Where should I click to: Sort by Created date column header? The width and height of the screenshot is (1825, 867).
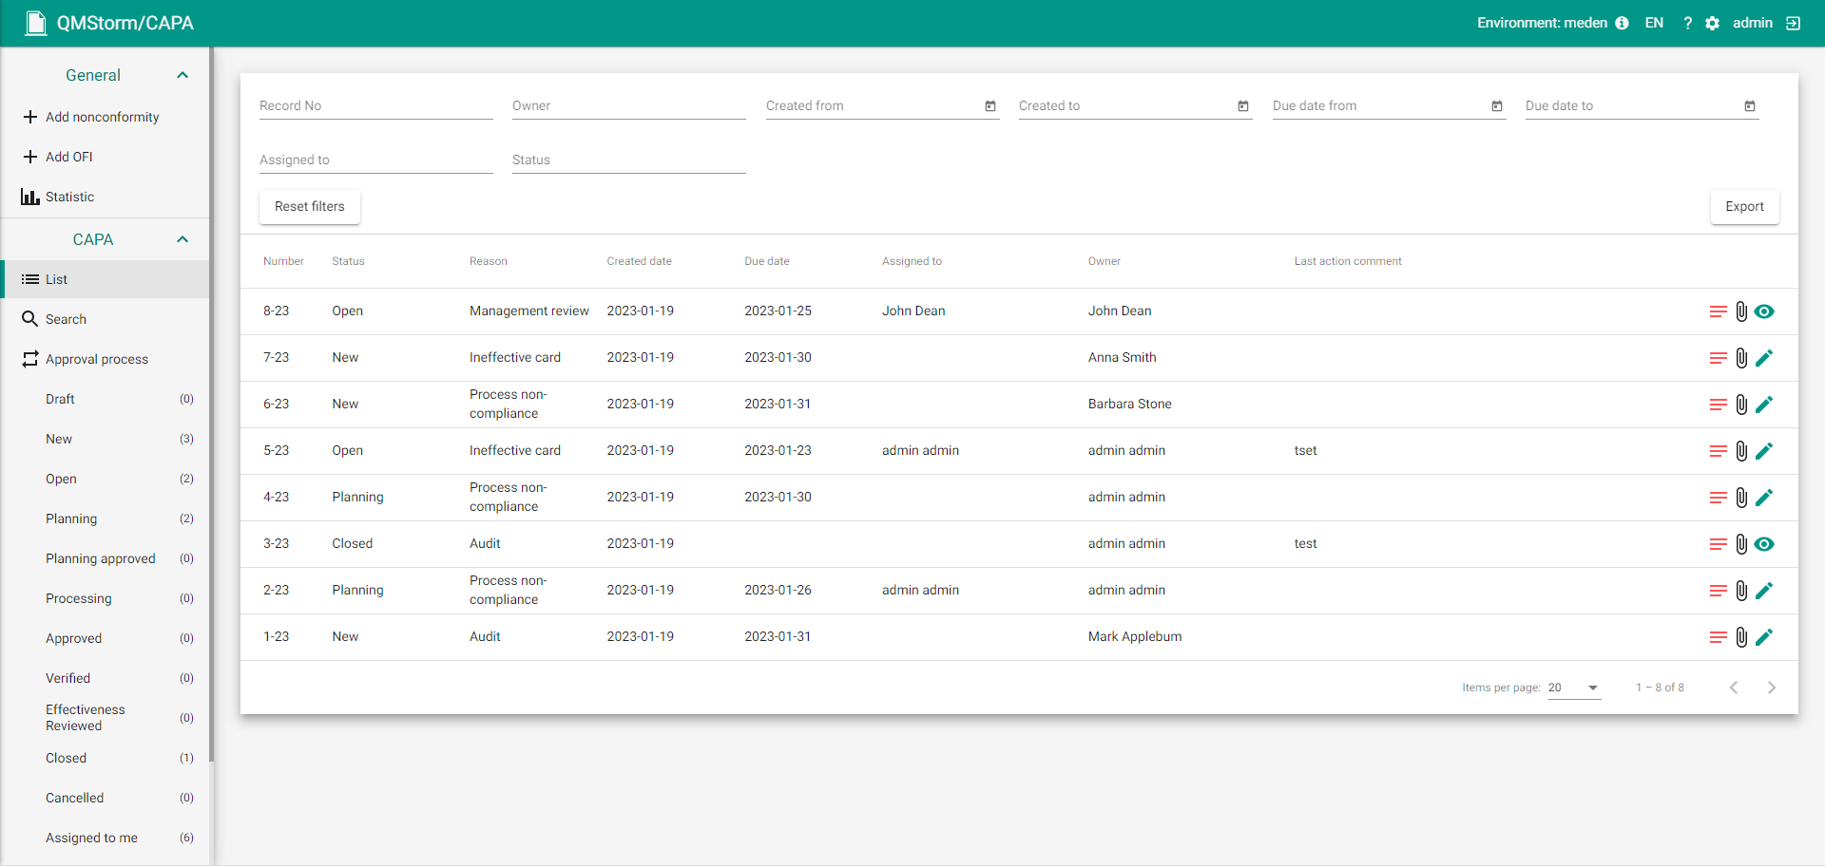pos(639,261)
